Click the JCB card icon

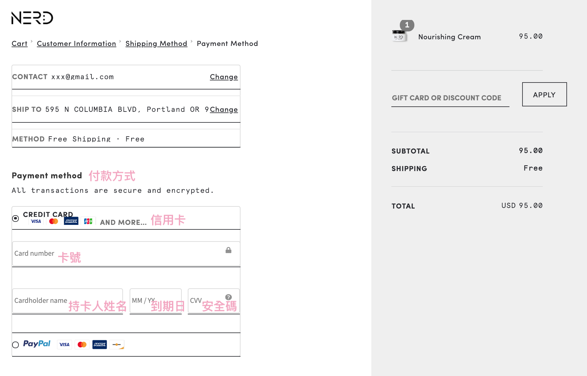[88, 221]
